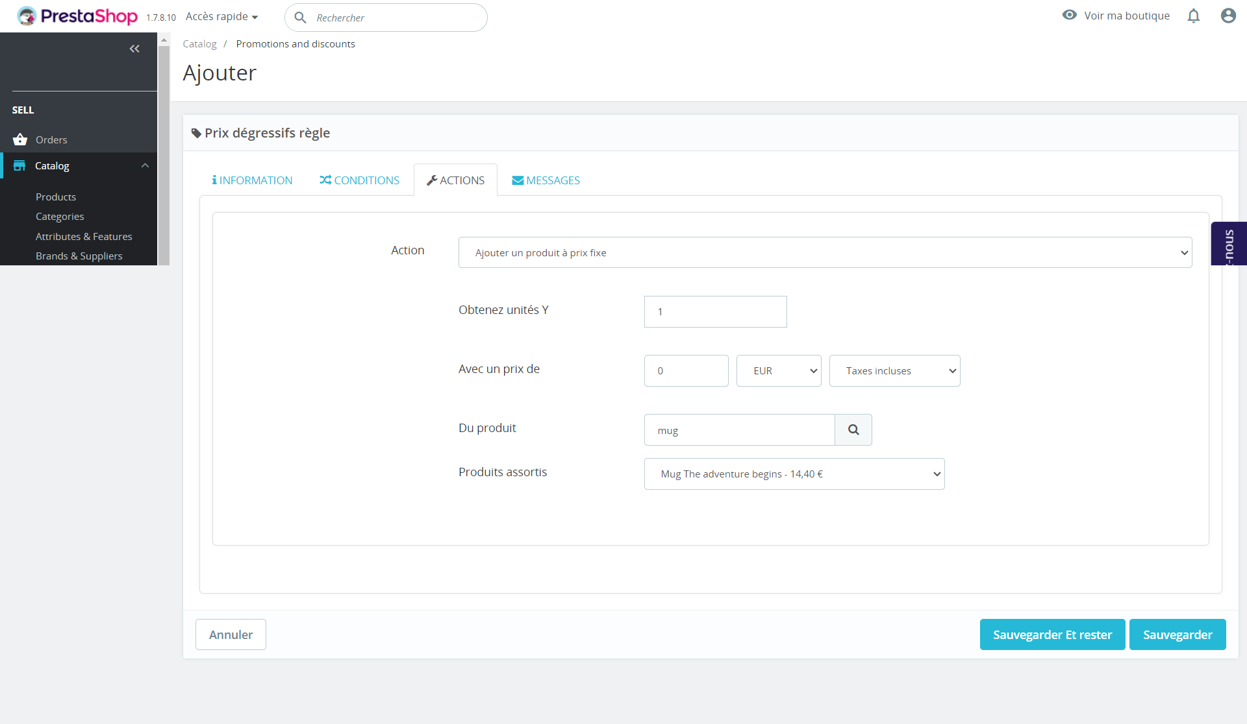Click the magnifier search button beside mug
Screen dimensions: 1247x724
pos(853,429)
